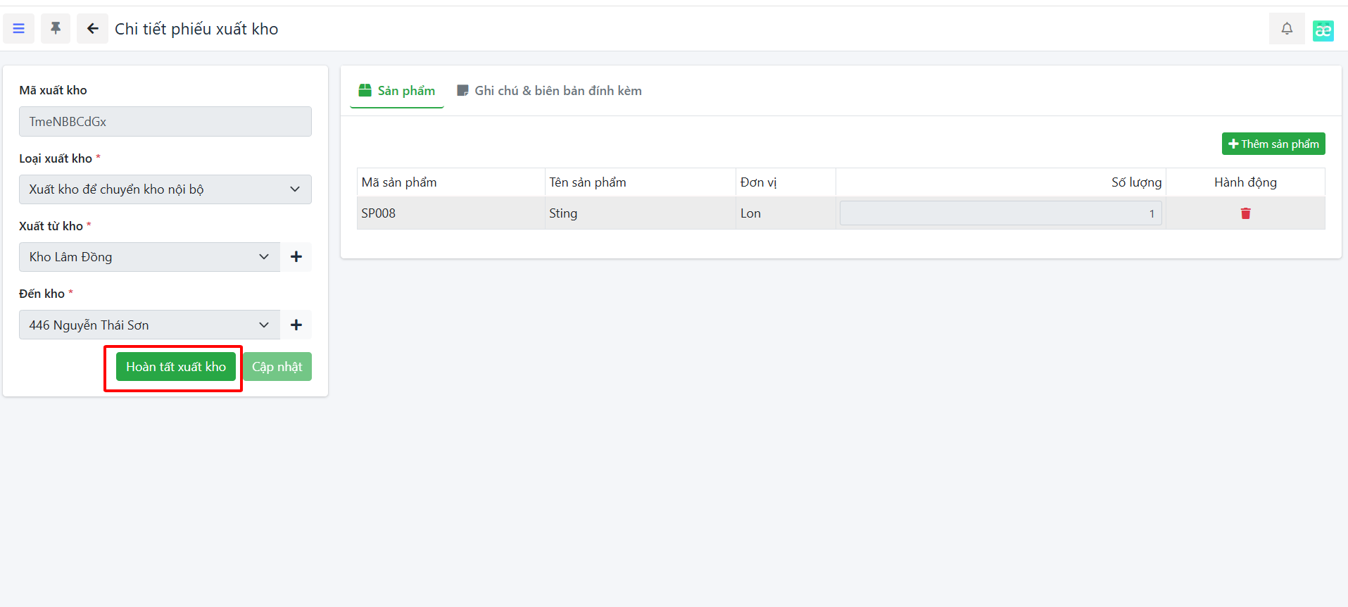
Task: Click the Sting quantity input field
Action: [x=1000, y=213]
